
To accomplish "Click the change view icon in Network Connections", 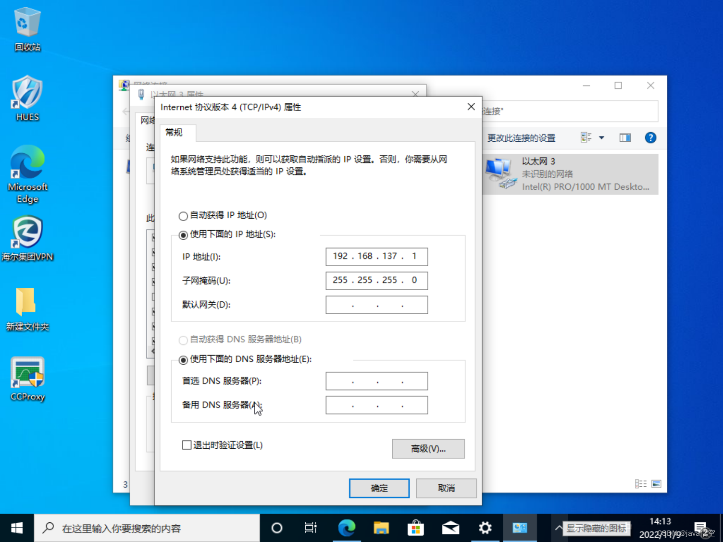I will [586, 138].
